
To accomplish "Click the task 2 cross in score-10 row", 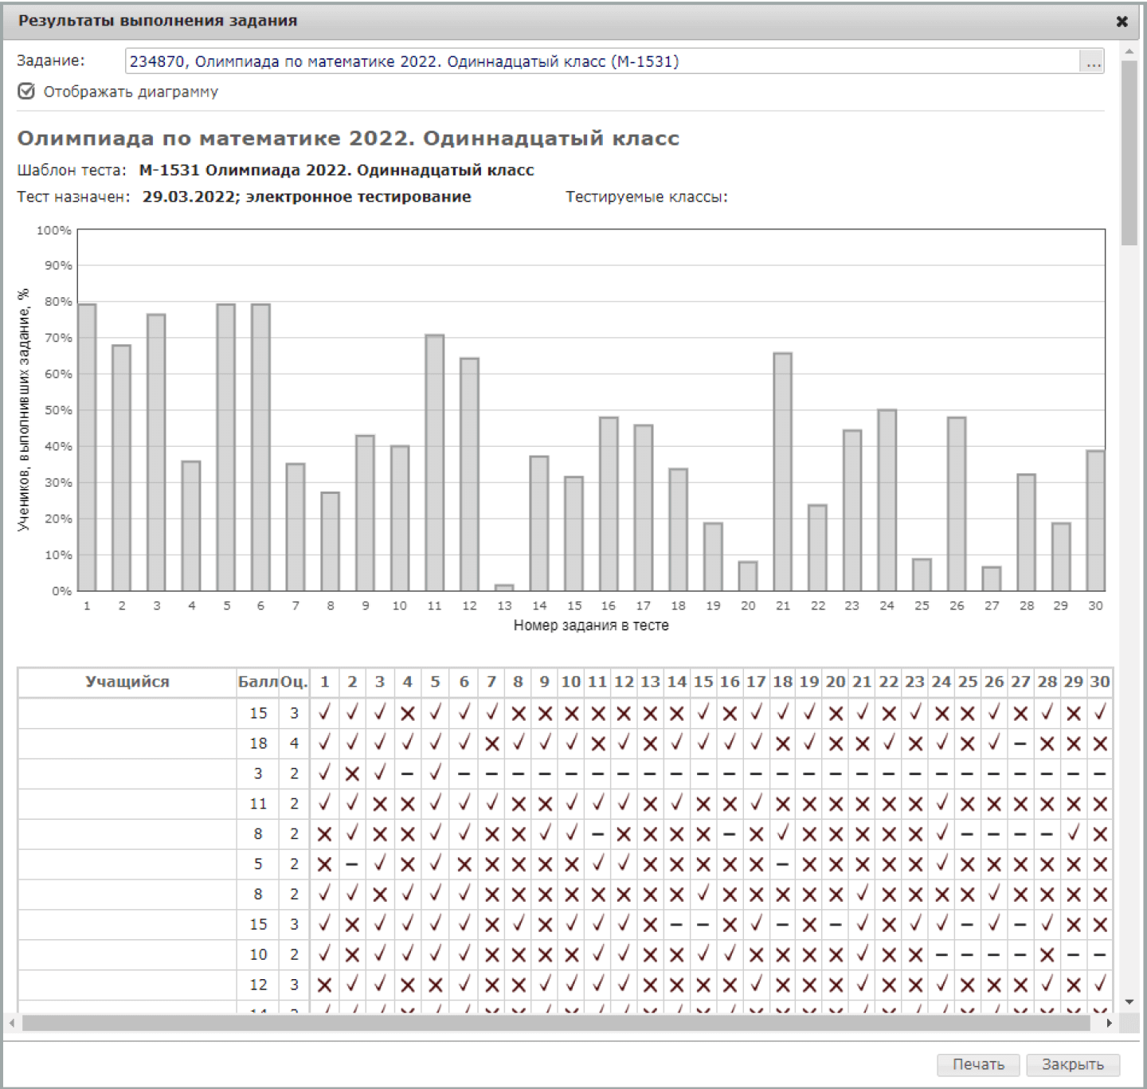I will (x=352, y=955).
